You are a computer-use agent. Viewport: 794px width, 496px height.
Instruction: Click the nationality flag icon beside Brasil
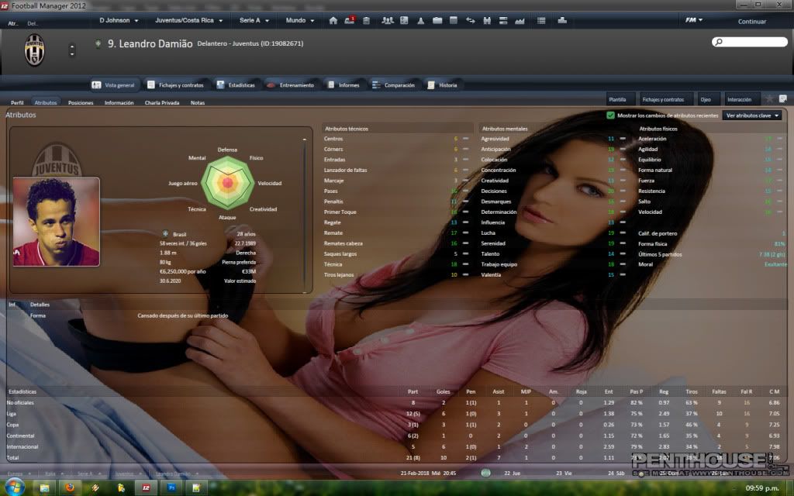tap(165, 234)
